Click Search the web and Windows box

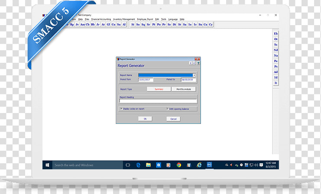click(x=88, y=165)
